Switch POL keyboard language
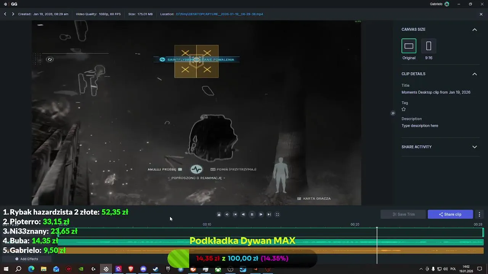Image resolution: width=488 pixels, height=274 pixels. (453, 269)
